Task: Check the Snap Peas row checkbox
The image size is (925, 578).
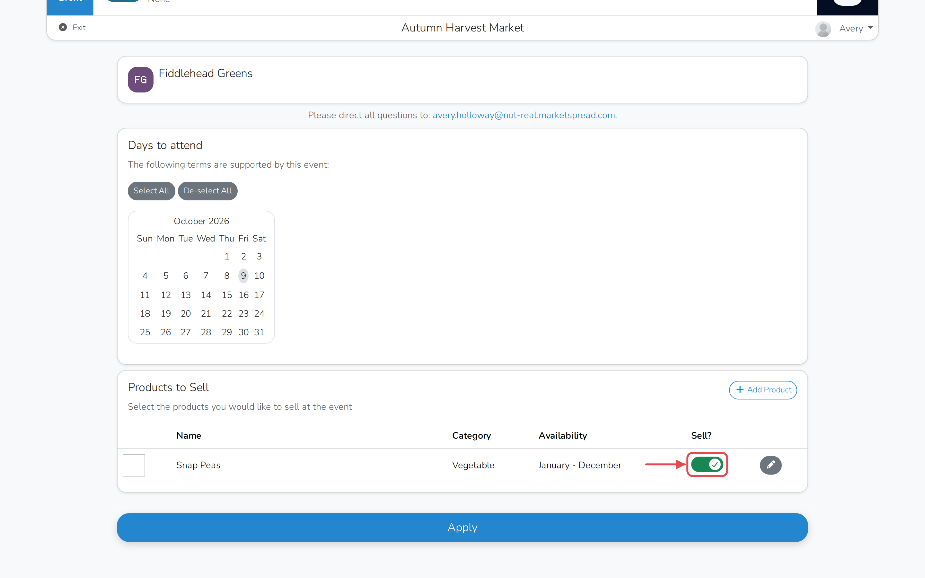Action: (x=134, y=465)
